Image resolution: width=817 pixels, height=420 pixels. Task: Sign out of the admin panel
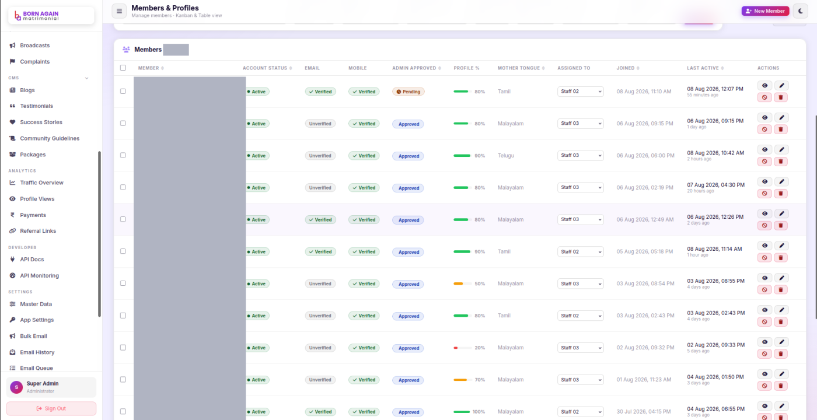pyautogui.click(x=51, y=408)
